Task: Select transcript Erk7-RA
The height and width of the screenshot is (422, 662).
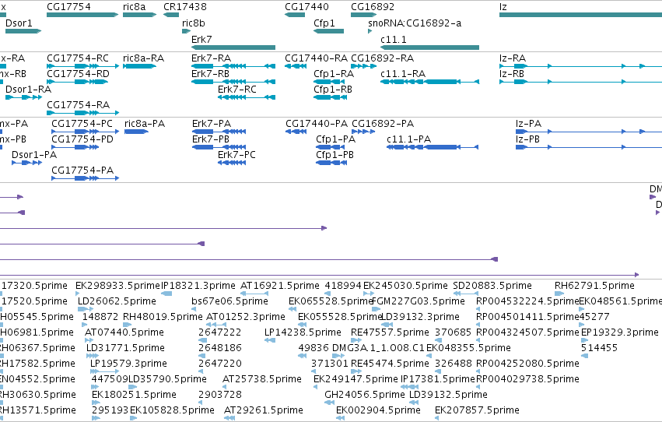Action: (x=233, y=66)
